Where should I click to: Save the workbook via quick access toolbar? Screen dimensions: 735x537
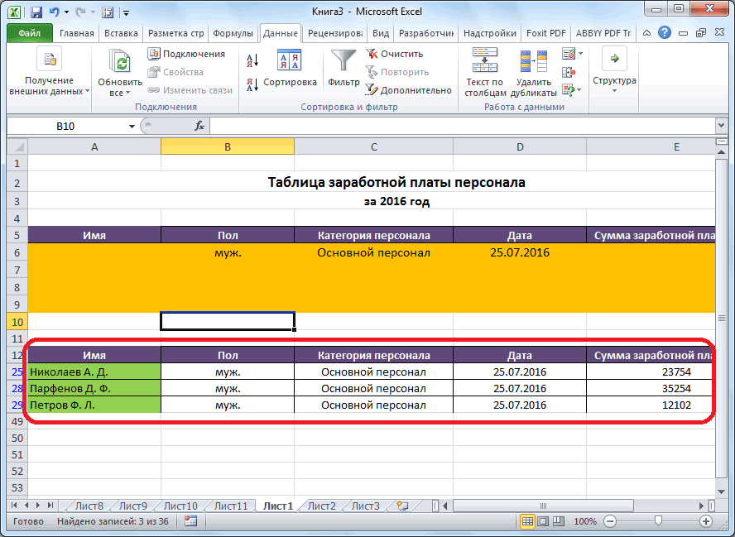(36, 12)
